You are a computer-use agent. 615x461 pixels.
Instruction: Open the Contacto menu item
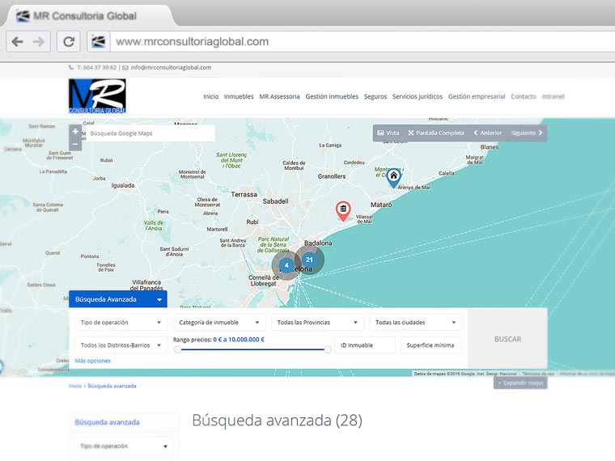pyautogui.click(x=524, y=96)
